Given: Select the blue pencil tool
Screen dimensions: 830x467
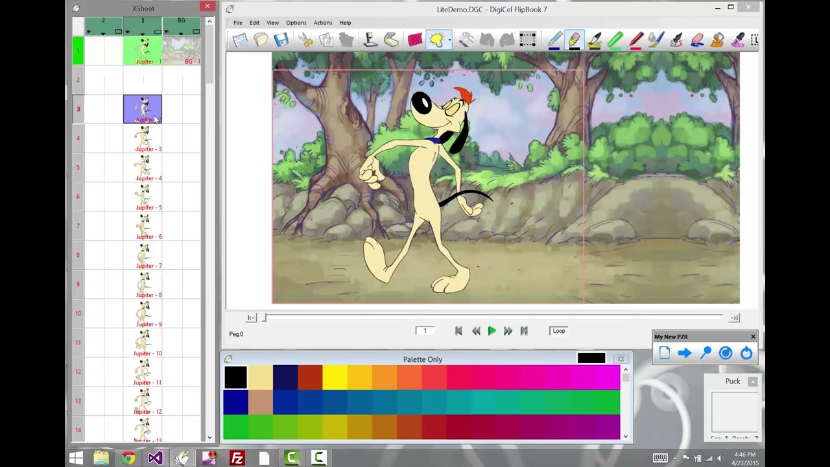Looking at the screenshot, I should coord(554,40).
